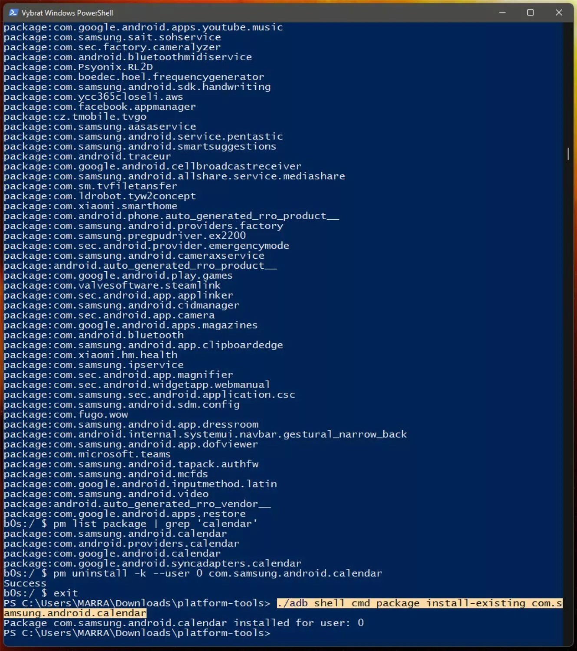This screenshot has width=577, height=651.
Task: Click package:com.android.providers.calendar line
Action: pos(122,545)
